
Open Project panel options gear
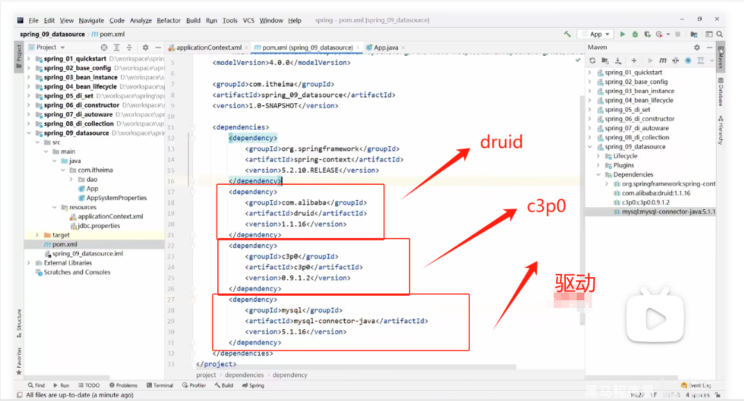point(145,47)
